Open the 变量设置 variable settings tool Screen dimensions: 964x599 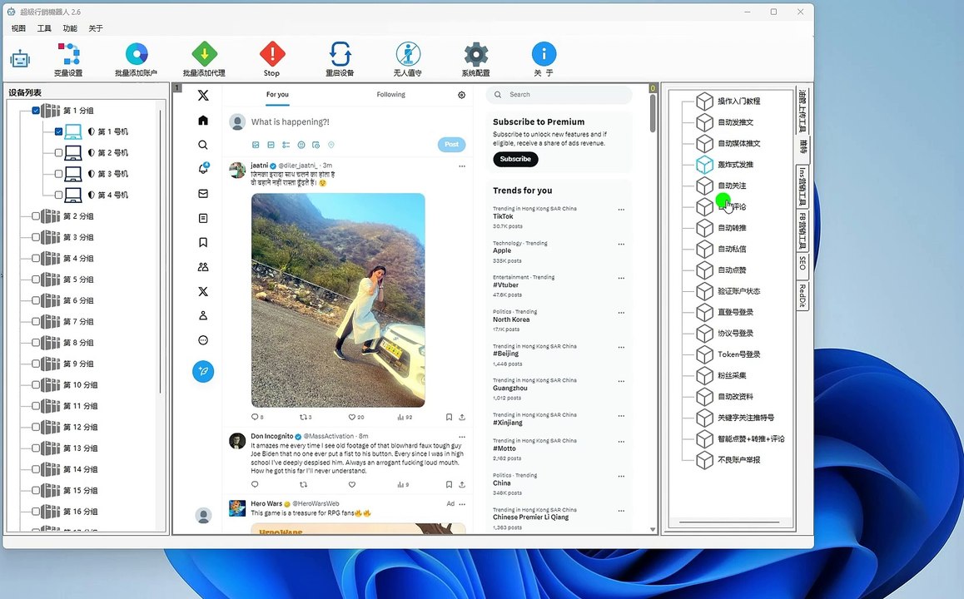pyautogui.click(x=68, y=59)
